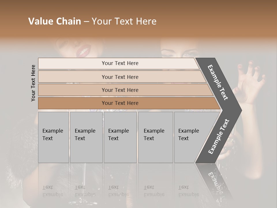The width and height of the screenshot is (277, 208).
Task: Select the fourth gray "Example Text" box
Action: [x=155, y=137]
